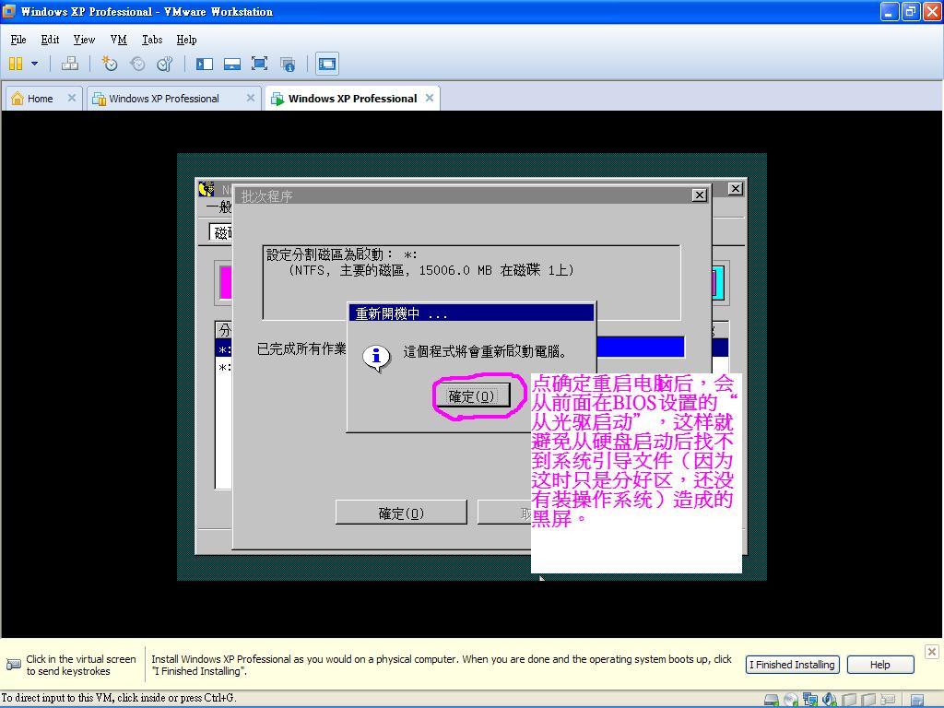Image resolution: width=944 pixels, height=708 pixels.
Task: Click the keyboard icon in info bar
Action: click(13, 665)
